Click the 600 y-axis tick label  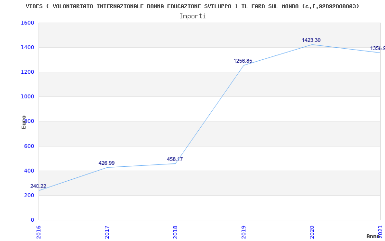coord(29,146)
